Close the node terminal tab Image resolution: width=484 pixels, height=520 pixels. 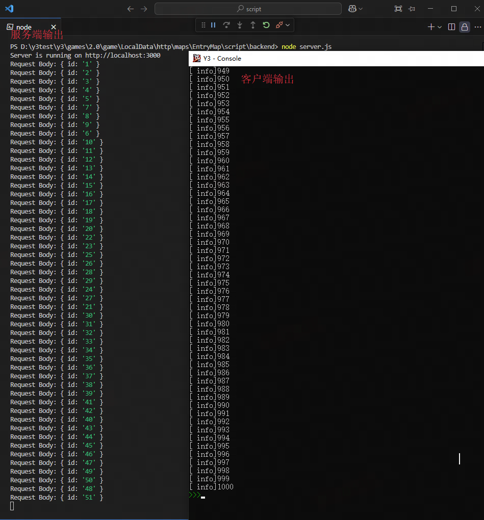coord(54,27)
